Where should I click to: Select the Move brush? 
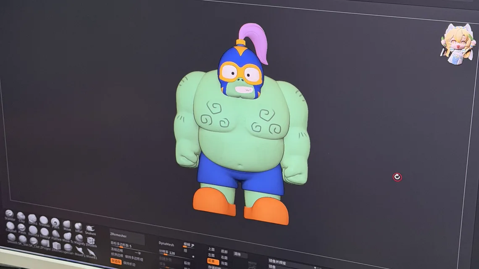point(66,225)
